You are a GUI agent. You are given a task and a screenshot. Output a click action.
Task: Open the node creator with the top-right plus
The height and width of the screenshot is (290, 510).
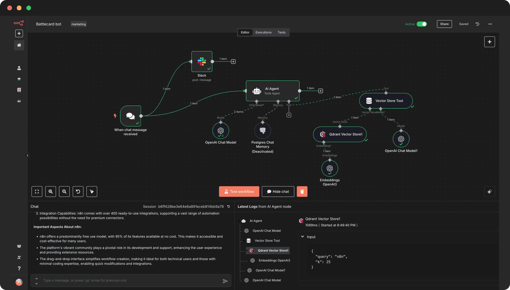489,41
